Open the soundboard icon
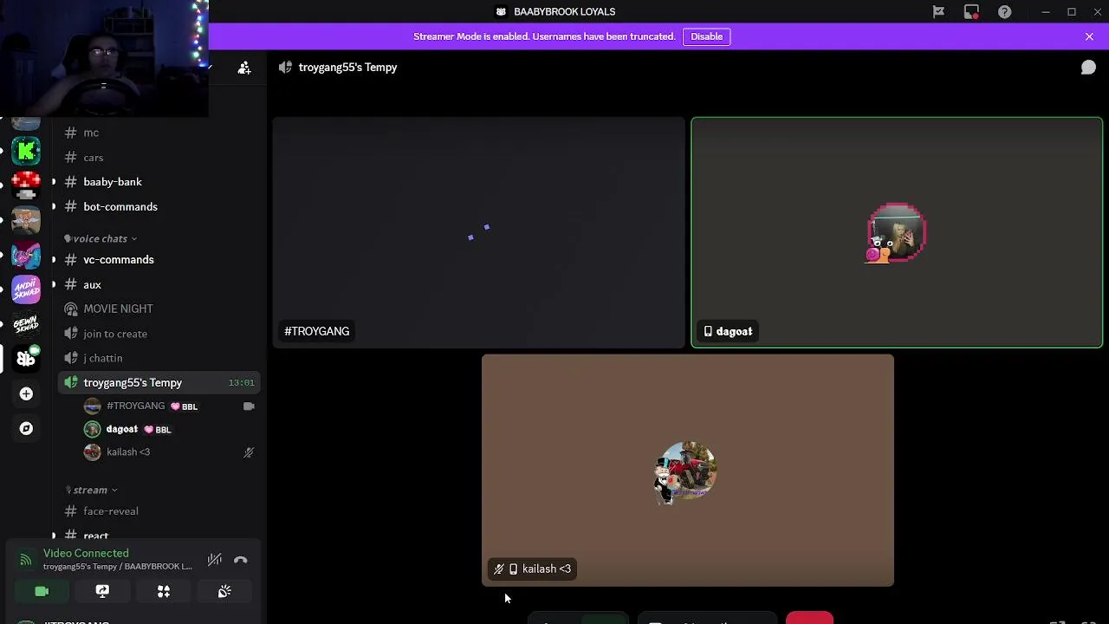The image size is (1109, 624). [x=224, y=591]
